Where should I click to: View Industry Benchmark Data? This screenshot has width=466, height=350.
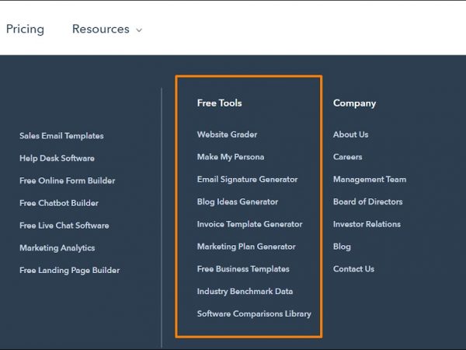[245, 292]
